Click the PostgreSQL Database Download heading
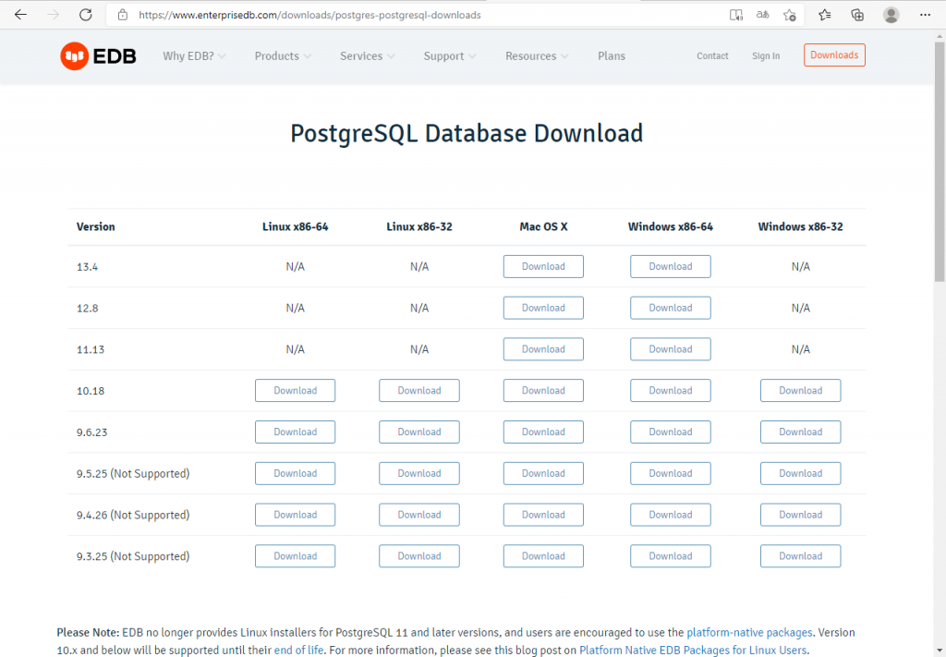The width and height of the screenshot is (946, 657). tap(467, 134)
